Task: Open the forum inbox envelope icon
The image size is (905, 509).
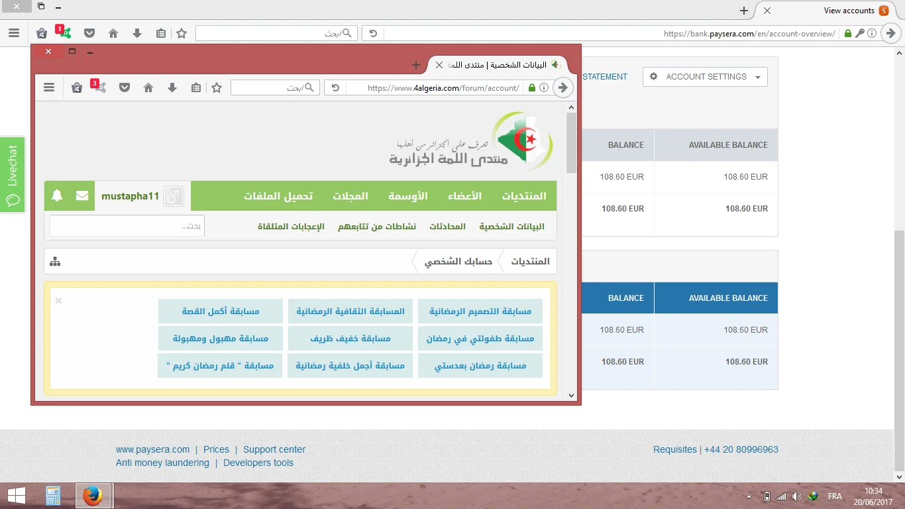Action: 82,196
